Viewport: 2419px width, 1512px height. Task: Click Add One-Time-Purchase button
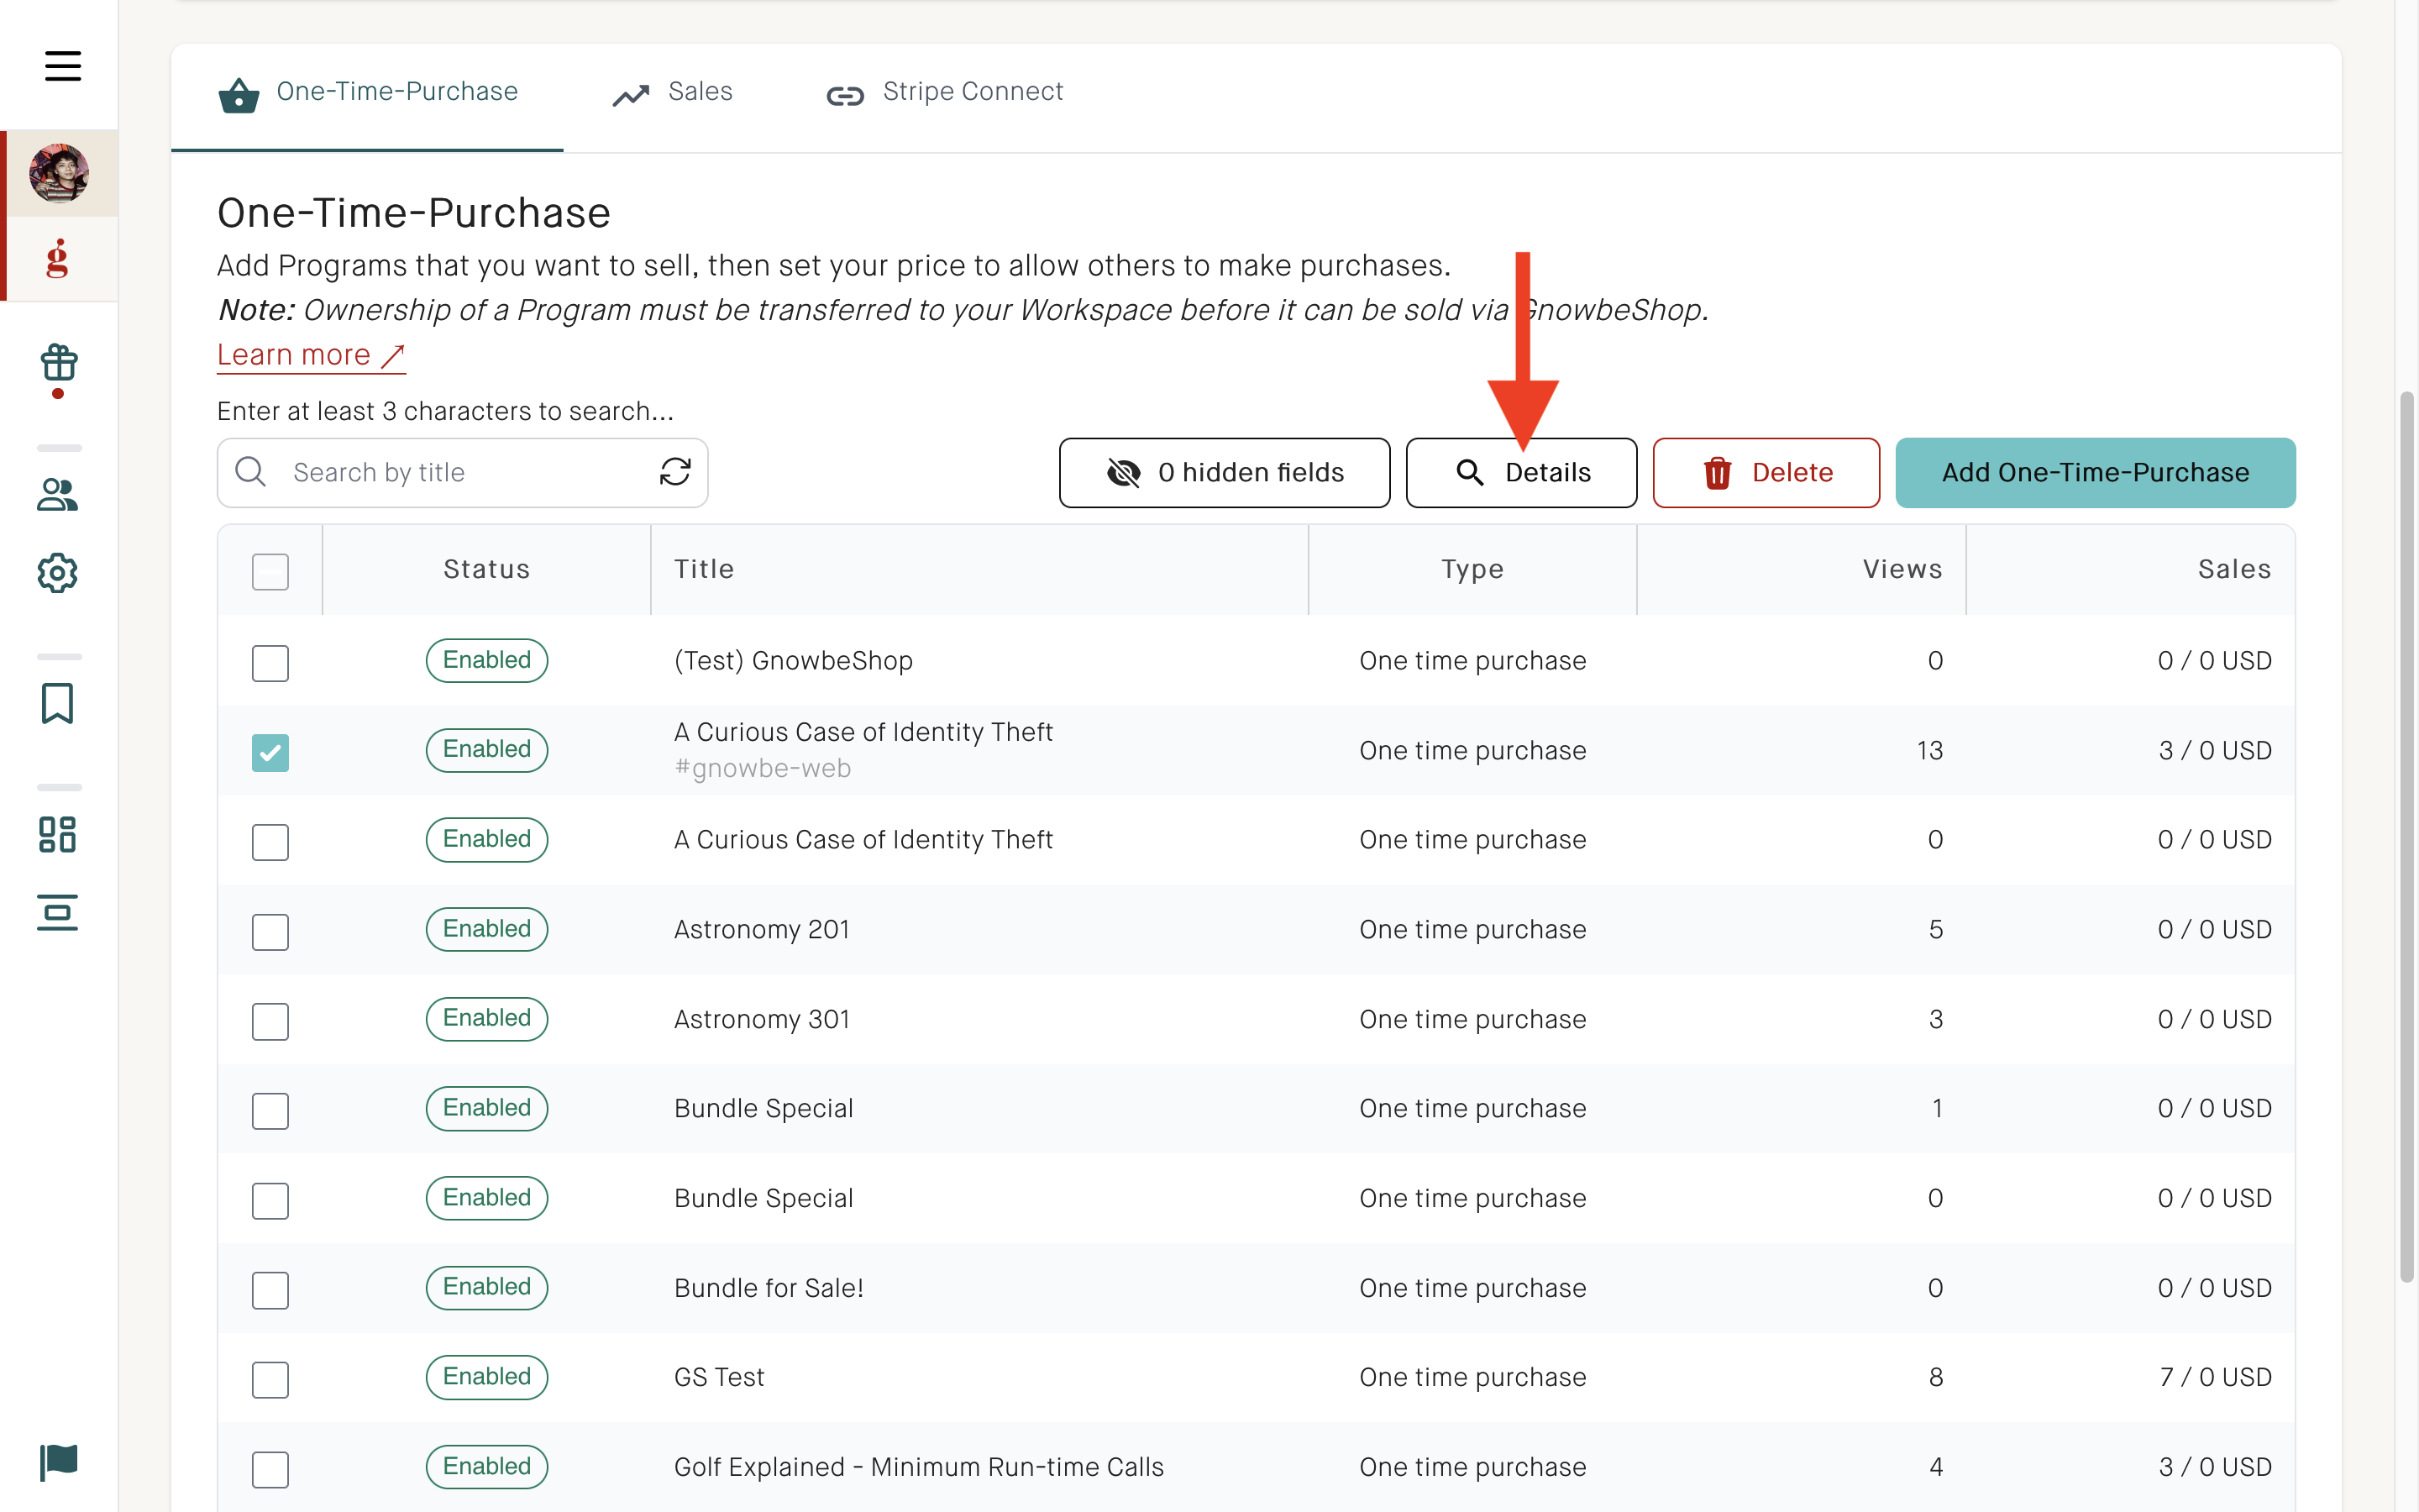pyautogui.click(x=2095, y=473)
